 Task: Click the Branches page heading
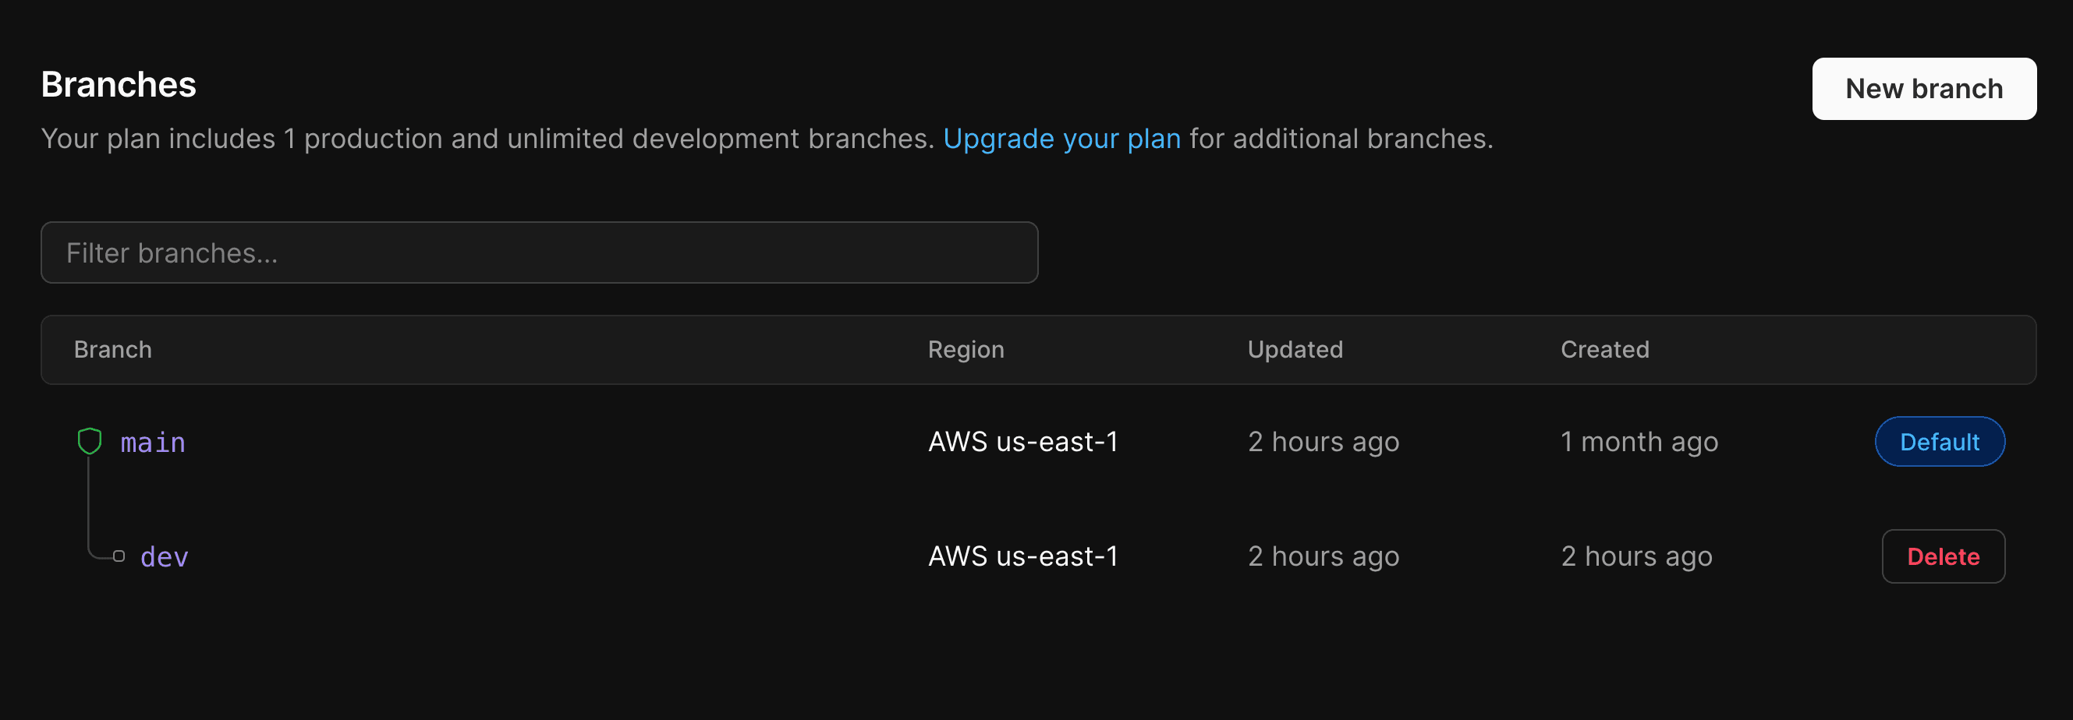click(x=119, y=84)
